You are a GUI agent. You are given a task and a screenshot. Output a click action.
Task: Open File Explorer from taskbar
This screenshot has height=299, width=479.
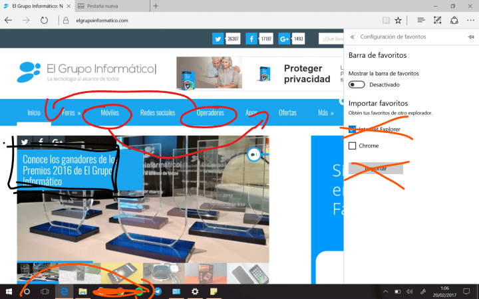pos(82,292)
